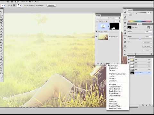The image size is (154, 115).
Task: Select the Lasso tool
Action: click(1, 17)
